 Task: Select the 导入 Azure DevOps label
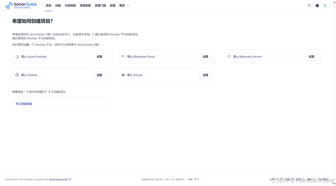[34, 57]
